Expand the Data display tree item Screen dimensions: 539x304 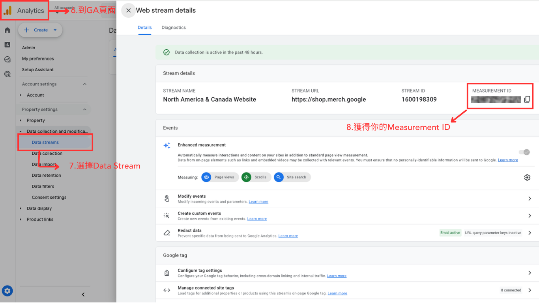click(x=21, y=209)
